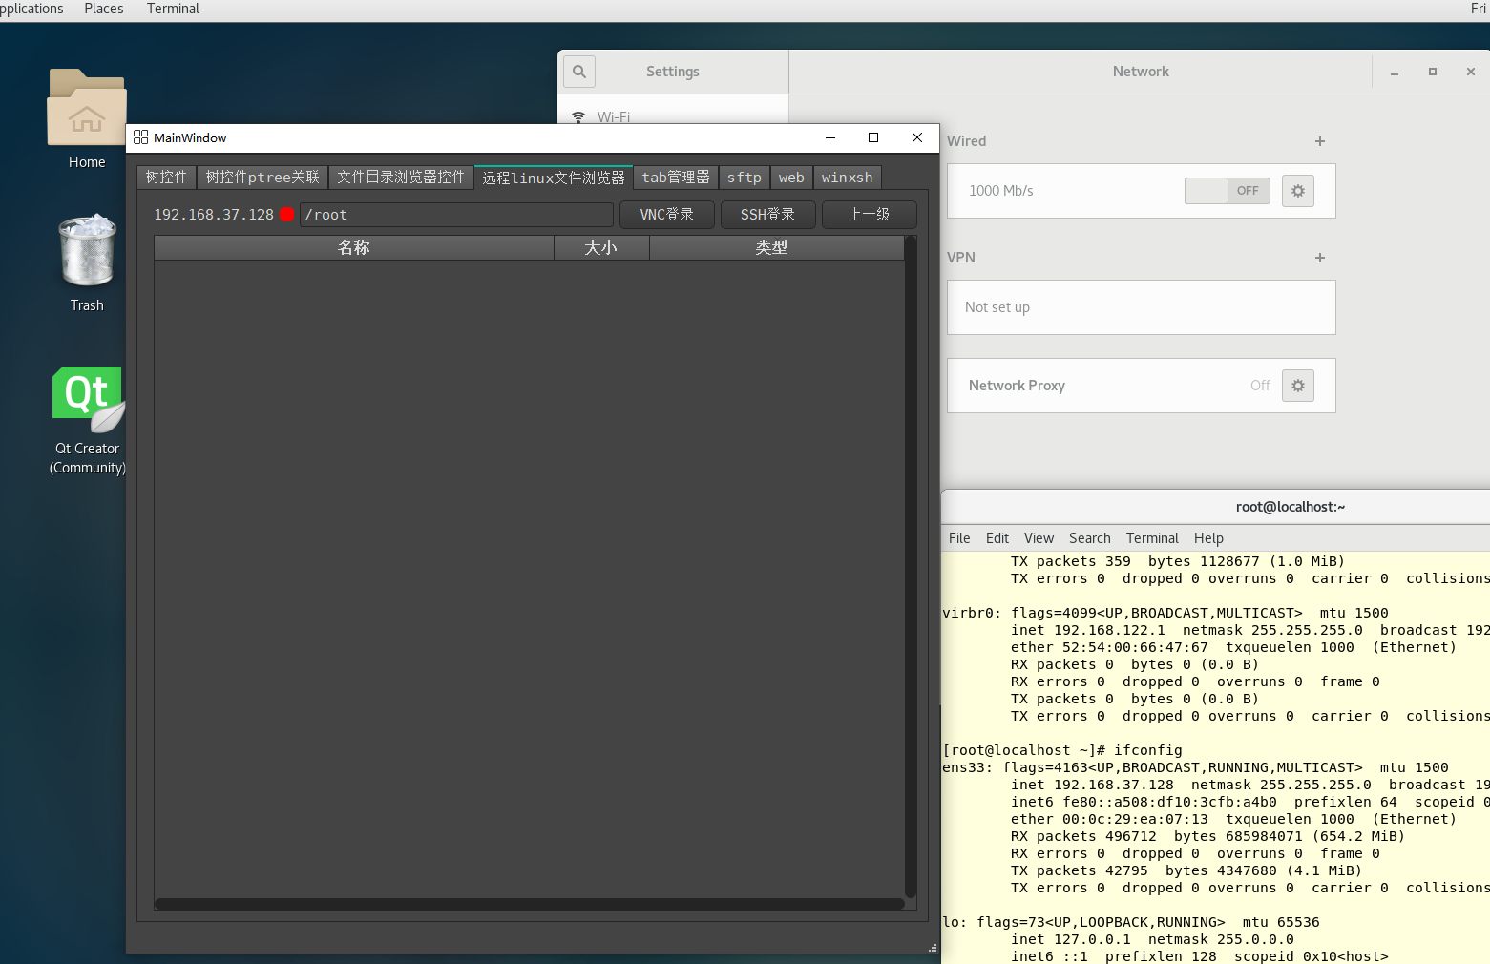This screenshot has height=964, width=1490.
Task: Switch to the sftp tab
Action: click(744, 178)
